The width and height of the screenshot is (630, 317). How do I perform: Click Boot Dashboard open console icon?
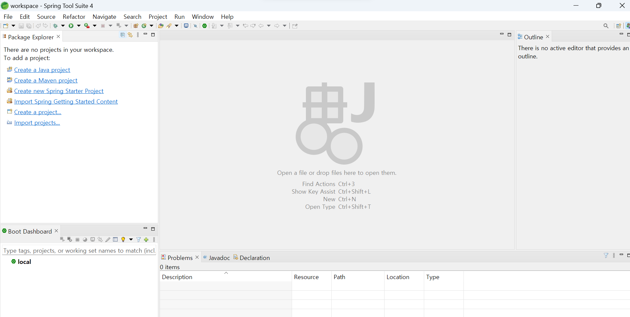click(x=93, y=239)
